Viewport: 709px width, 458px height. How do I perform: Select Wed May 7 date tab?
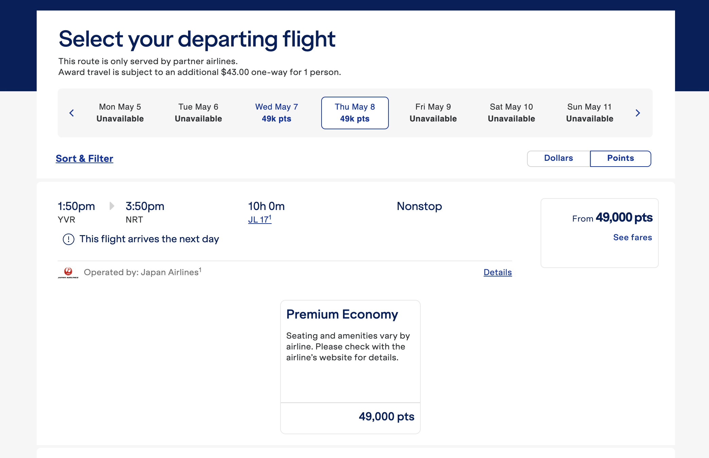pos(276,113)
